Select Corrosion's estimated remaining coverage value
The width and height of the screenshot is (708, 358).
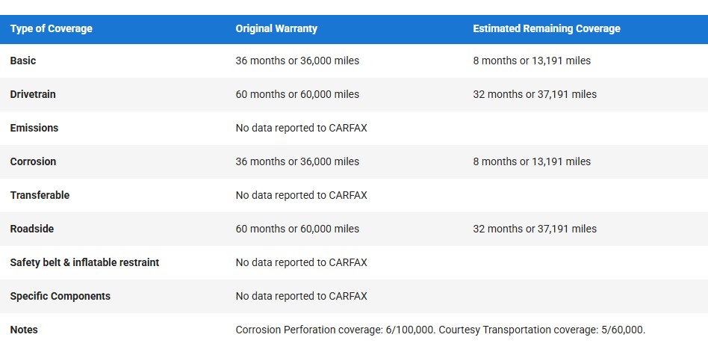tap(532, 161)
